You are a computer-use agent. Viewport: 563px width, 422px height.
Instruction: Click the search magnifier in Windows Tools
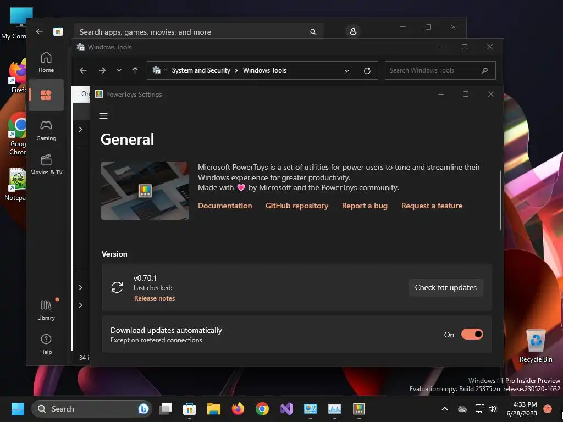[x=484, y=71]
